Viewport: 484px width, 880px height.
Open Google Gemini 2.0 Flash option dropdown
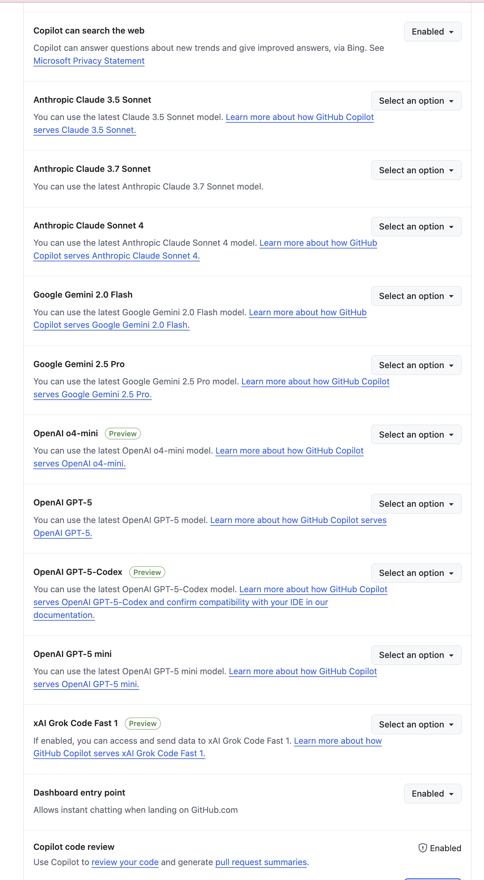coord(416,296)
